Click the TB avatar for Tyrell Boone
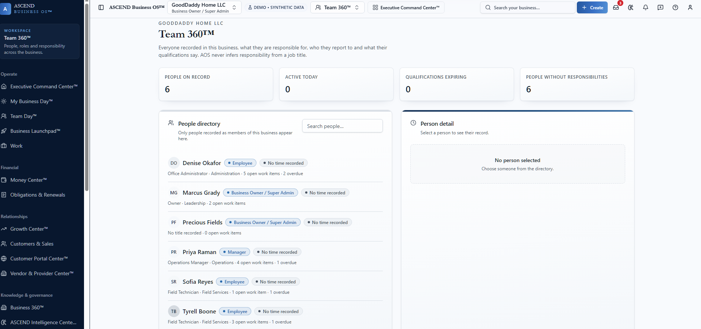This screenshot has width=701, height=329. coord(174,312)
